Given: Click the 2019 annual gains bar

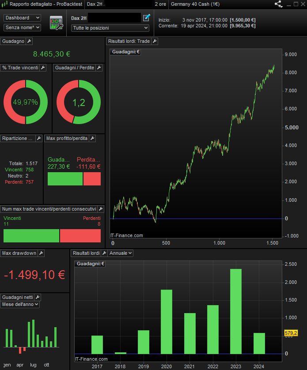Looking at the screenshot, I should 144,342.
